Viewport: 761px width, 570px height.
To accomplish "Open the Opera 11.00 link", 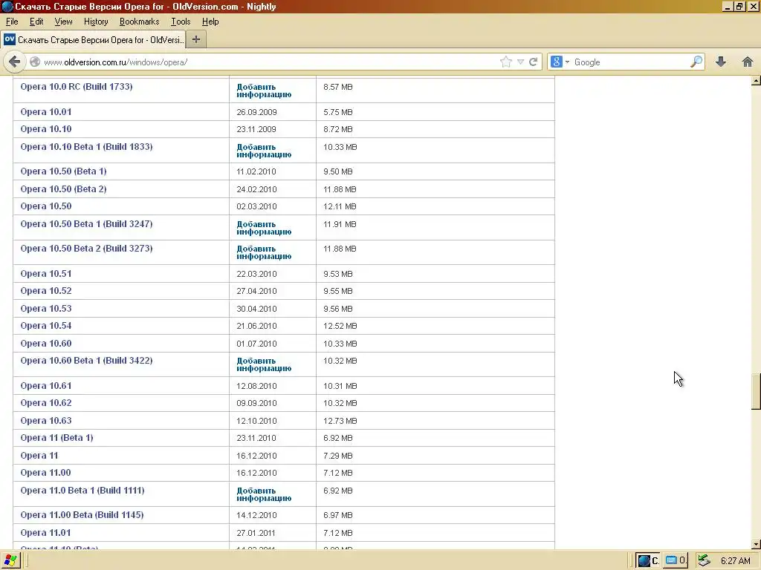I will click(x=45, y=473).
